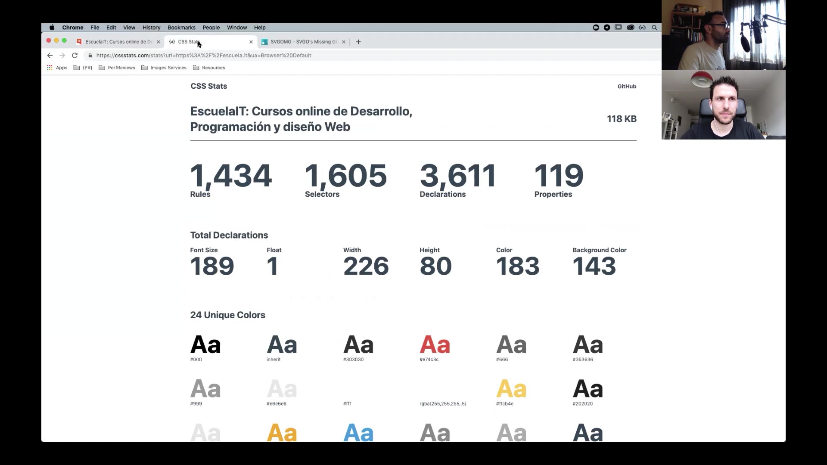Open the Resources bookmarks folder
The image size is (827, 465).
click(209, 68)
